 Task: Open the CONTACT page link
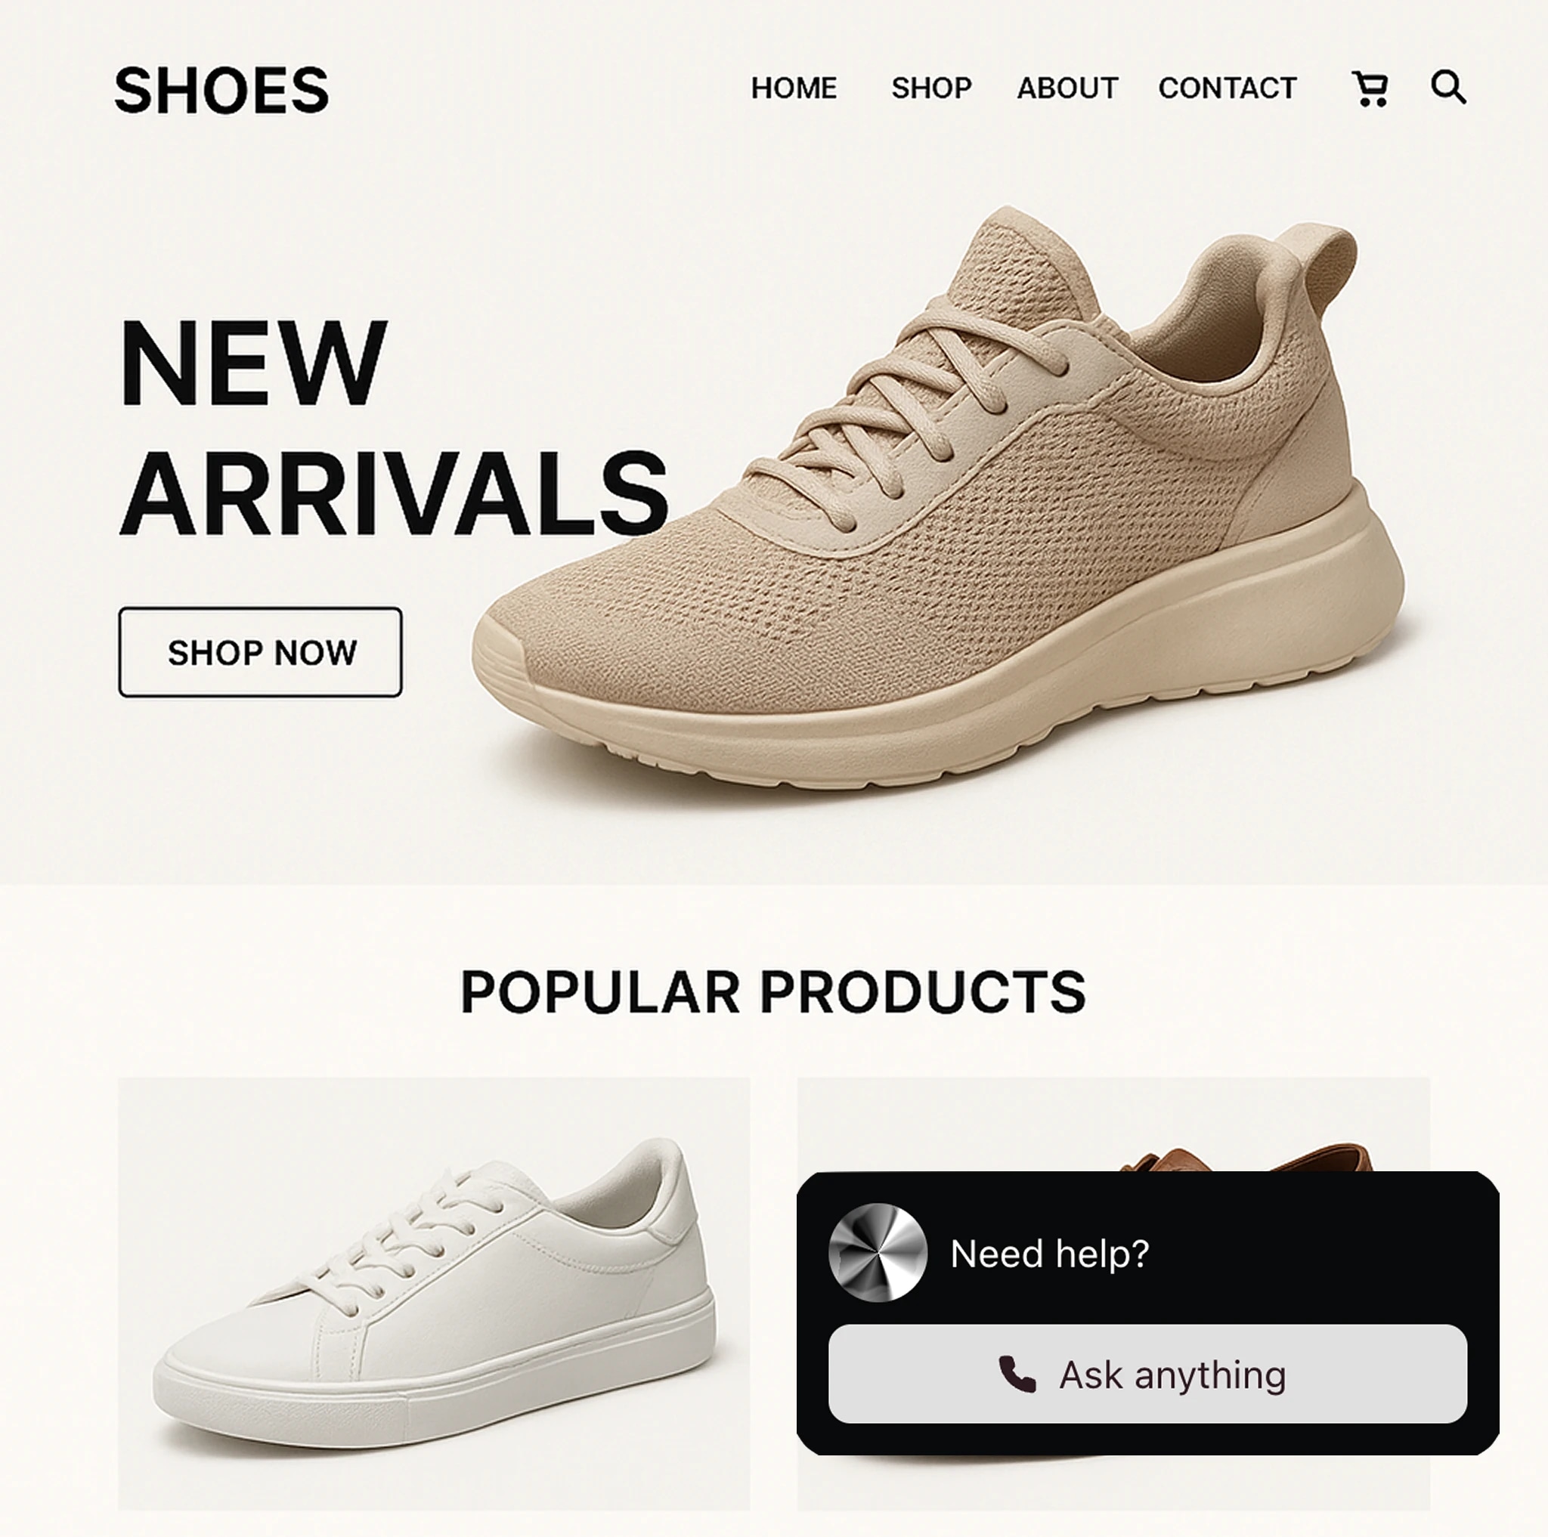(x=1228, y=88)
